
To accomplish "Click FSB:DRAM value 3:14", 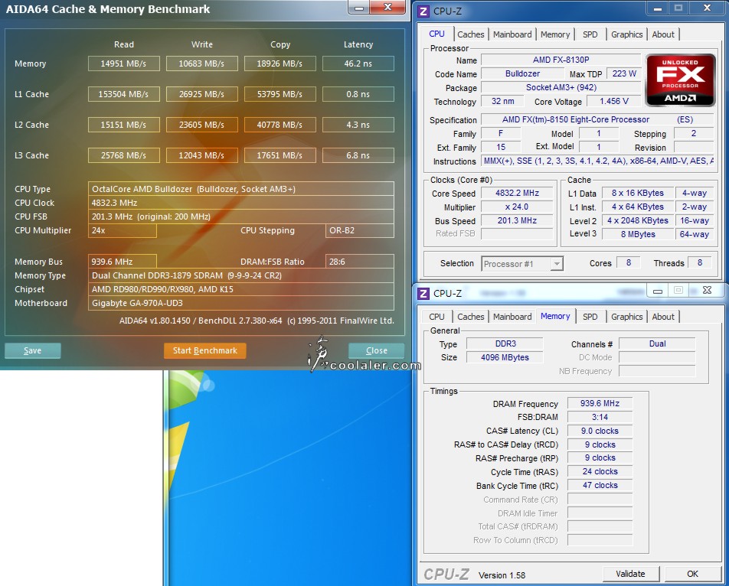I will [x=600, y=417].
